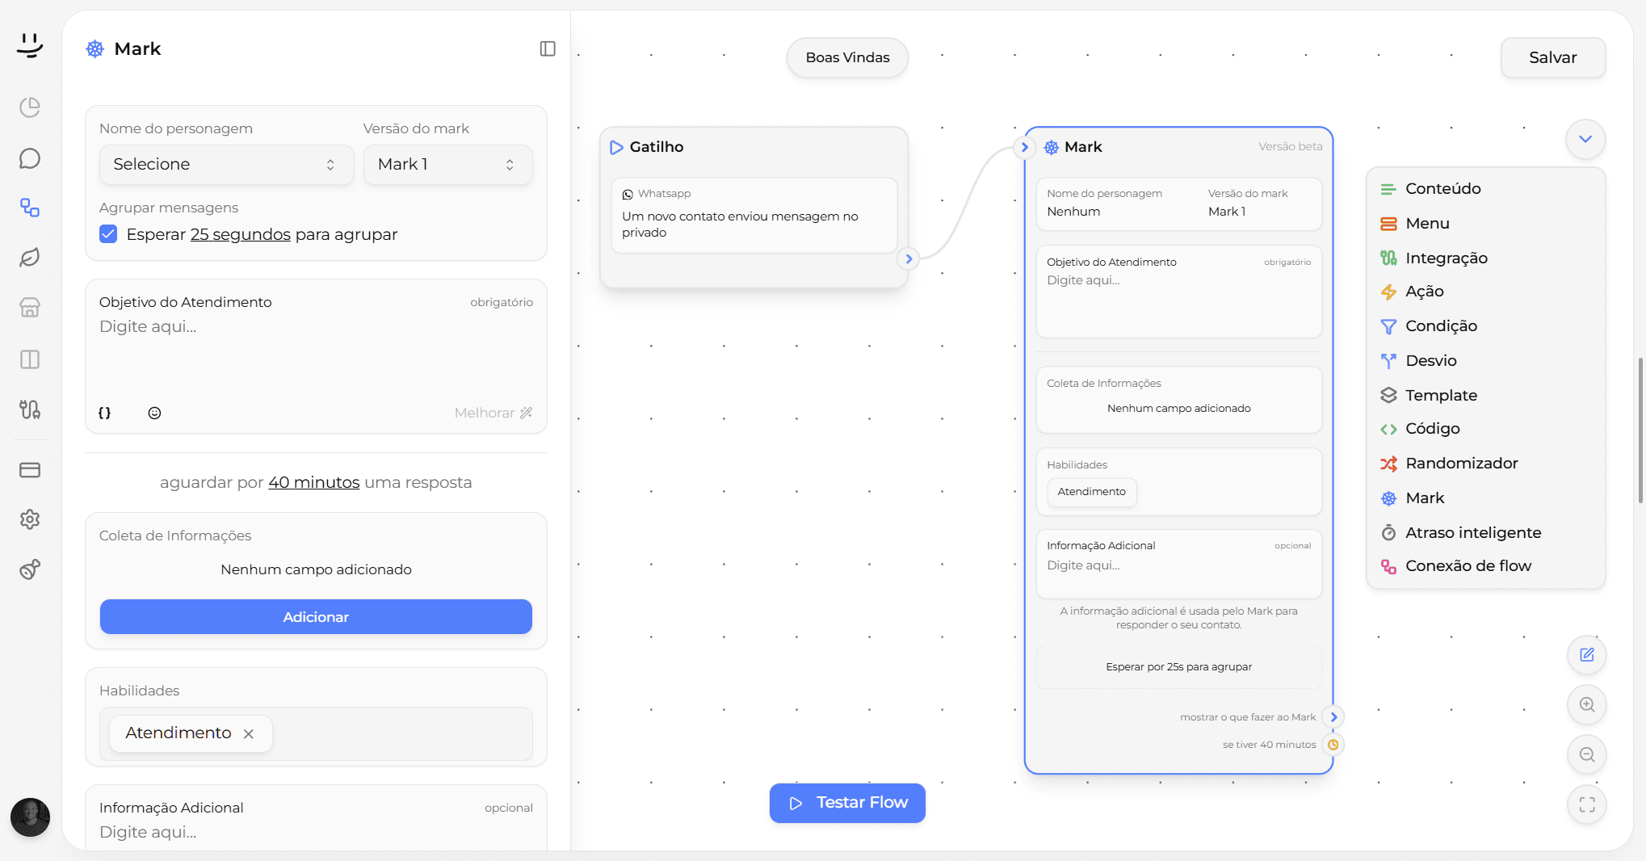The height and width of the screenshot is (861, 1646).
Task: Open the integrations plug icon in sidebar
Action: [x=30, y=409]
